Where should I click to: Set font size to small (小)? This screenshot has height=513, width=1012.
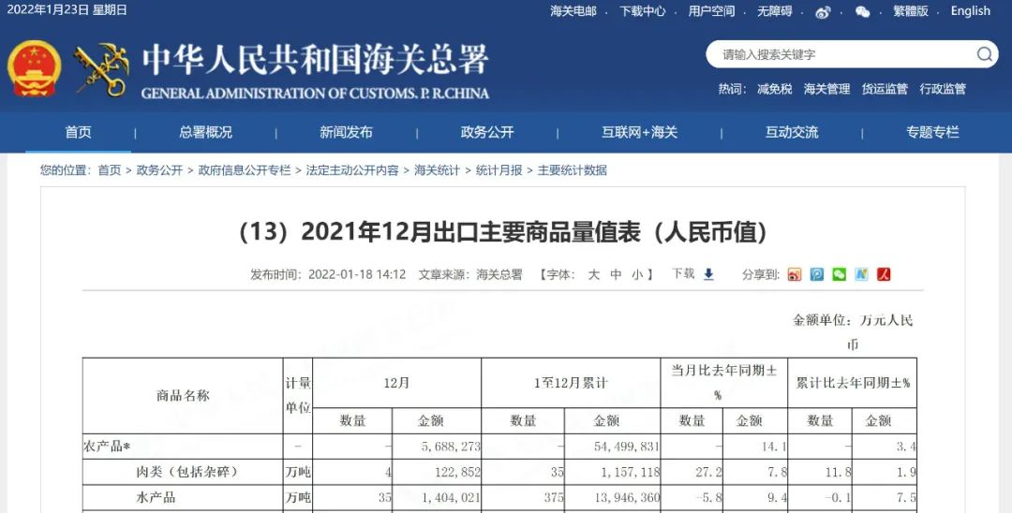pyautogui.click(x=637, y=274)
